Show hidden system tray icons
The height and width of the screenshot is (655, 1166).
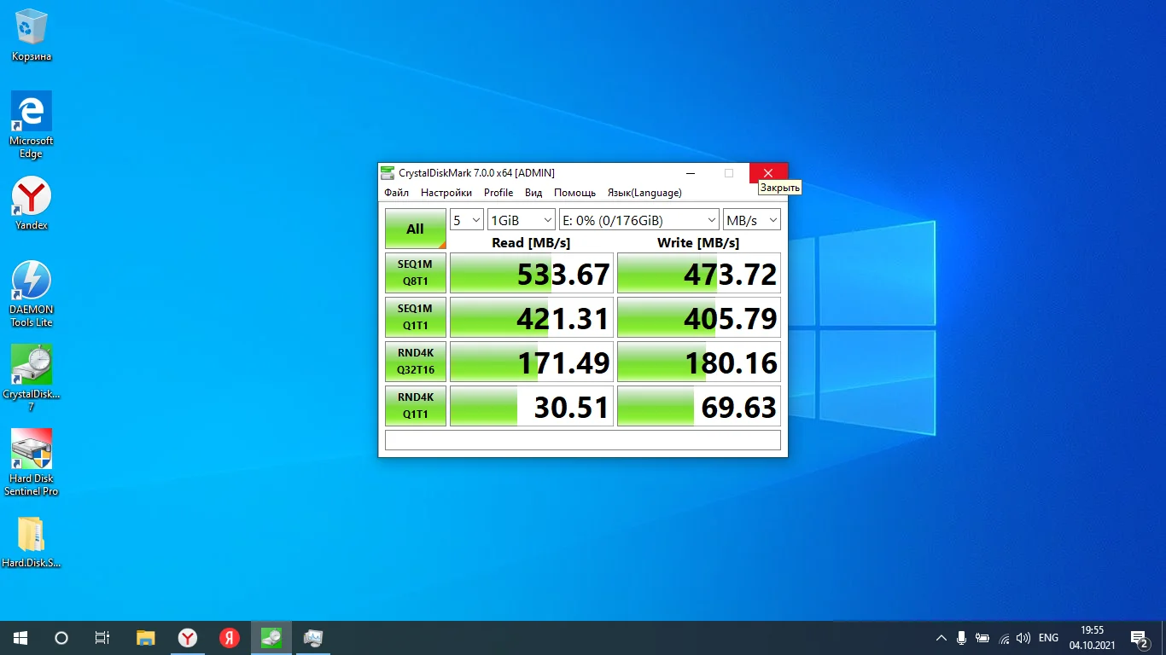(942, 638)
